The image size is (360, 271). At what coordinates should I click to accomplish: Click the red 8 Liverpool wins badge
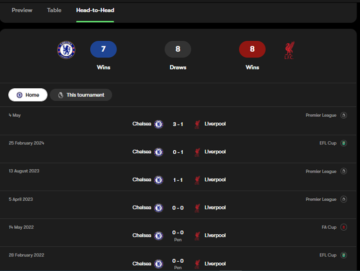(x=252, y=50)
